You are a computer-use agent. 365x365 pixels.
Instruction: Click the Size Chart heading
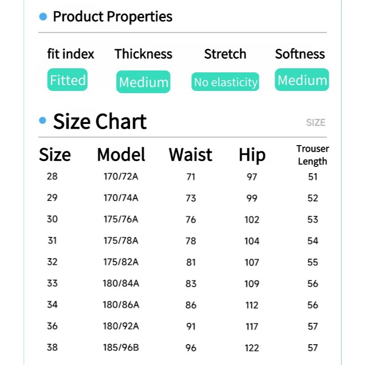point(100,121)
